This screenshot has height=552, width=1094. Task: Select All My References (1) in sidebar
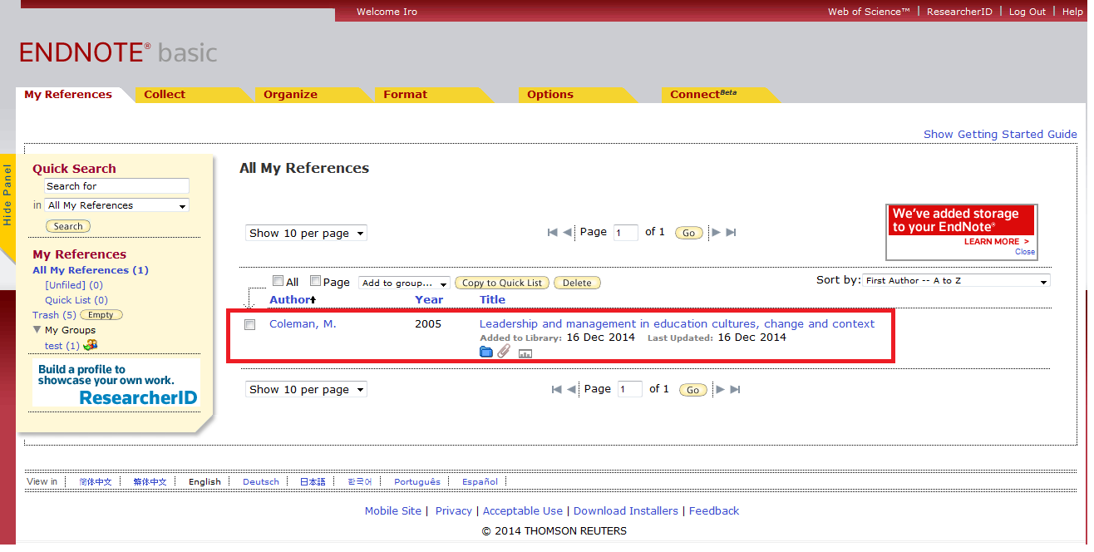coord(91,270)
